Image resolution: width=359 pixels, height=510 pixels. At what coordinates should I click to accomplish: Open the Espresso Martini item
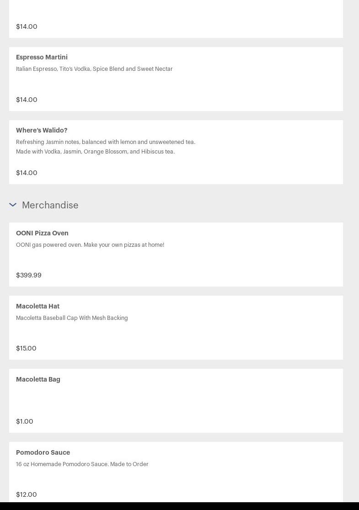(42, 57)
